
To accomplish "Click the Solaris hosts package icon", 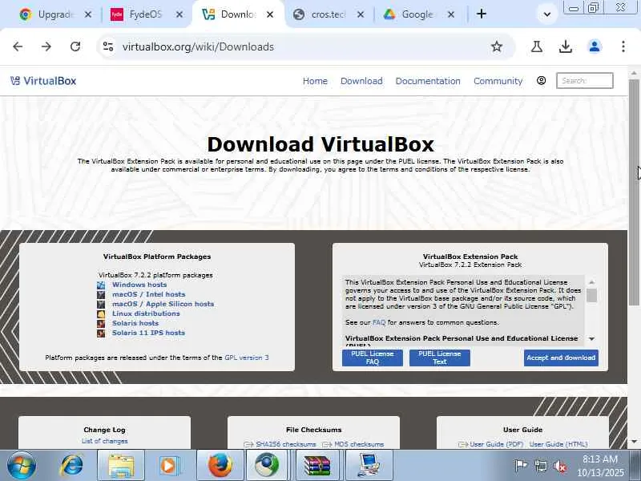I will pyautogui.click(x=101, y=324).
